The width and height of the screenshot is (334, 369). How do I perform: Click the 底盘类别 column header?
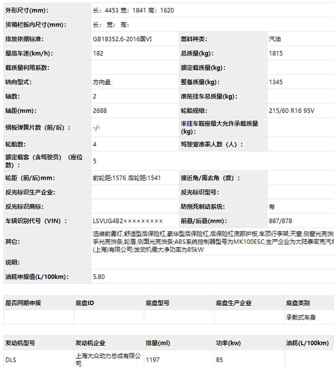pos(298,303)
